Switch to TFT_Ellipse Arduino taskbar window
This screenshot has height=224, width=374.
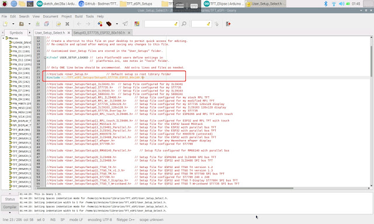pyautogui.click(x=224, y=3)
